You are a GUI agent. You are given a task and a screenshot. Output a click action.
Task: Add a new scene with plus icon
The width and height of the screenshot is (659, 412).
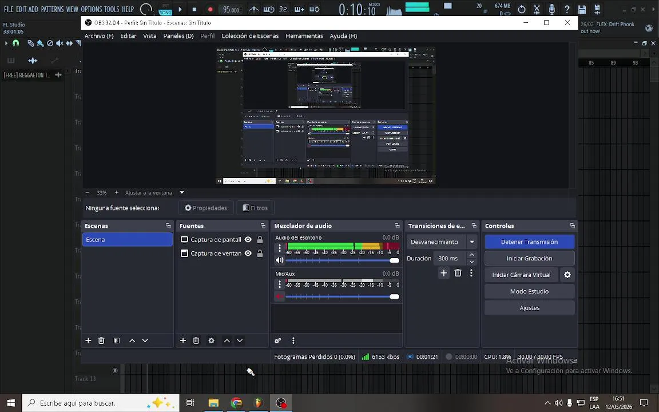(88, 340)
